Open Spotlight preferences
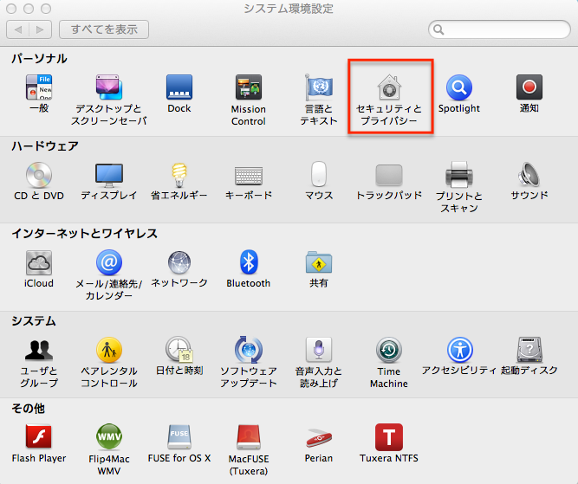Screen dimensions: 578x484 tap(459, 87)
